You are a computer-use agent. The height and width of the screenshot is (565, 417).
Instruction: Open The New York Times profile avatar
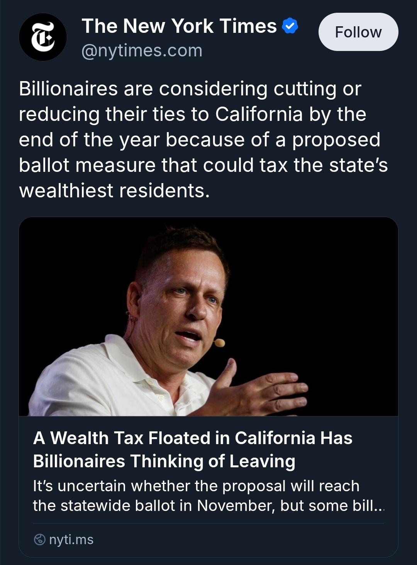[42, 37]
